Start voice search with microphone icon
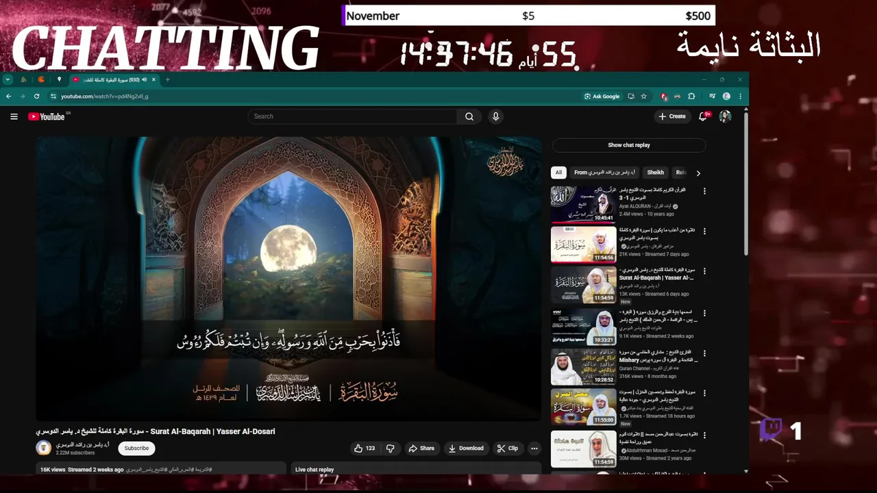Viewport: 877px width, 493px height. click(x=496, y=116)
